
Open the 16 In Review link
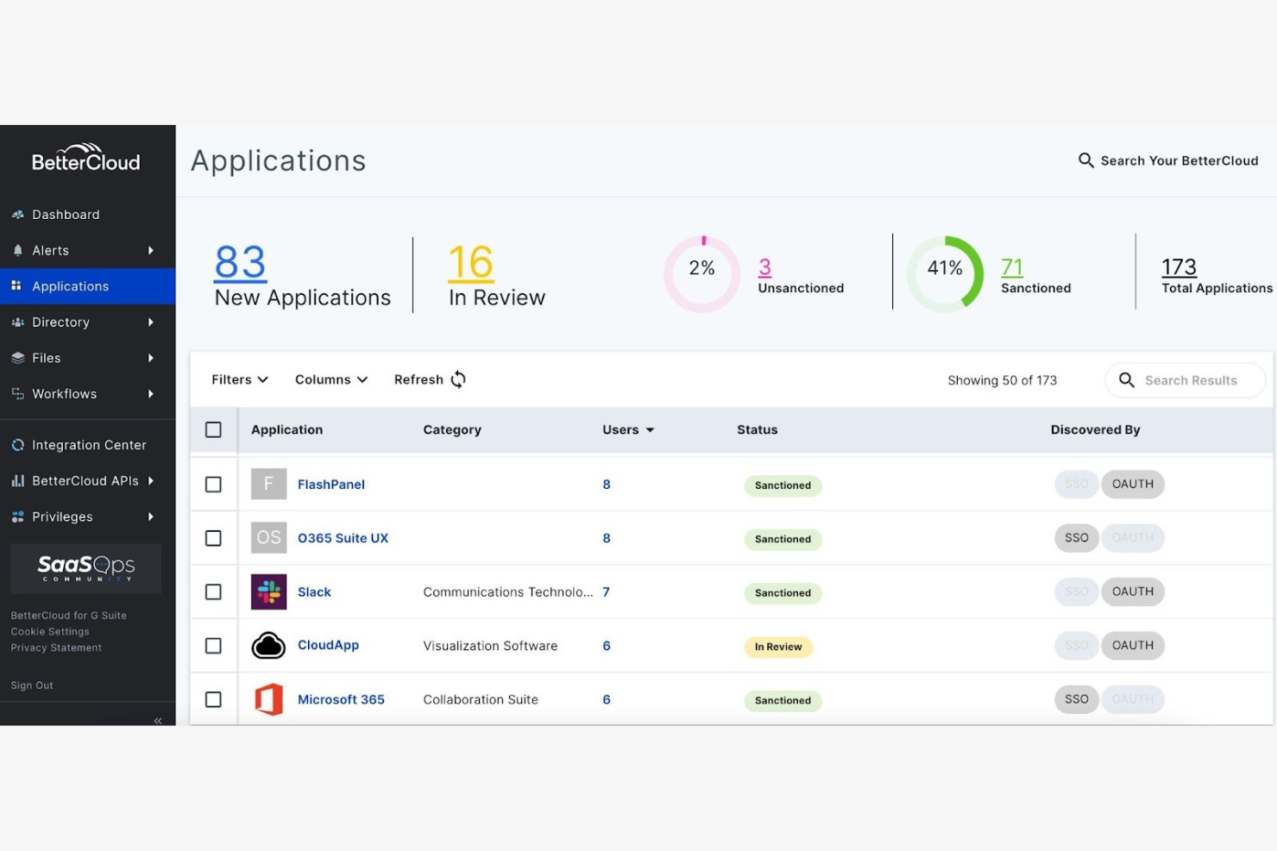[x=470, y=262]
